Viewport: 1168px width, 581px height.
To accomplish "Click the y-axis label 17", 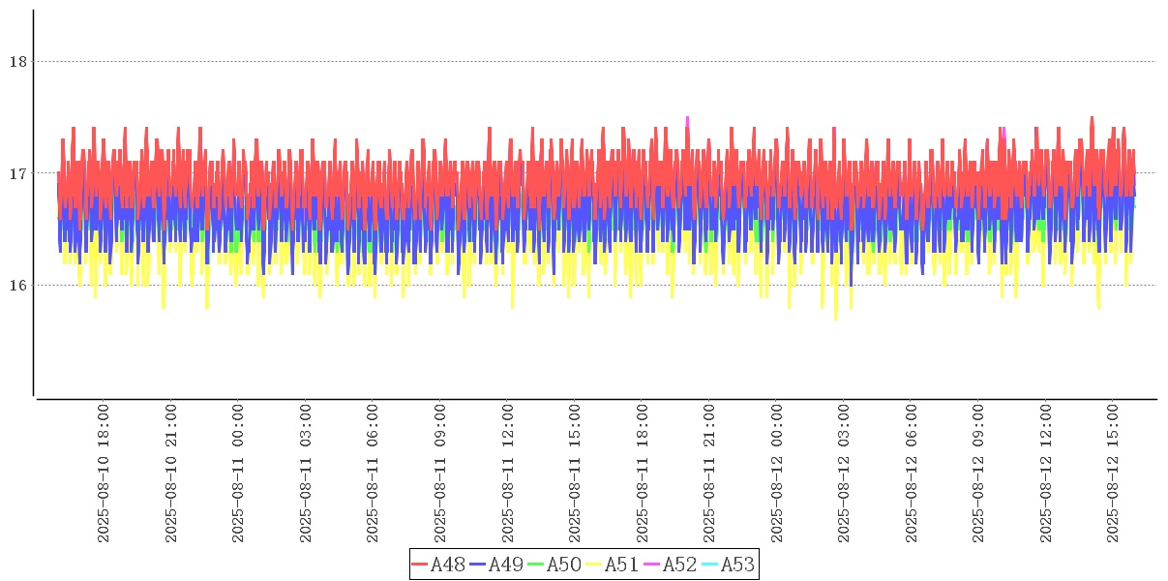I will coord(17,173).
